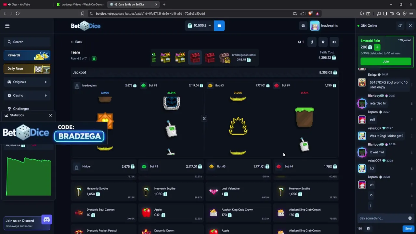Expand the balance currency dropdown
The height and width of the screenshot is (234, 416).
(x=210, y=26)
